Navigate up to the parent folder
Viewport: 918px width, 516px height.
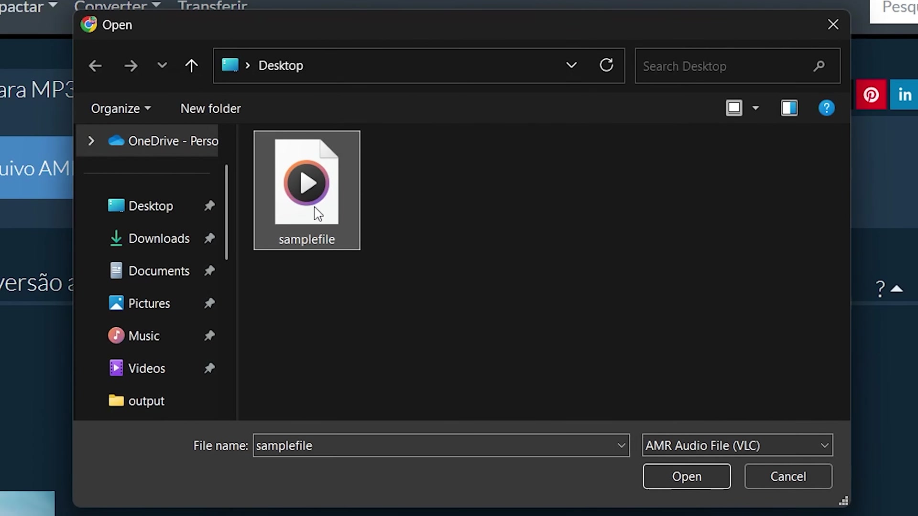191,65
